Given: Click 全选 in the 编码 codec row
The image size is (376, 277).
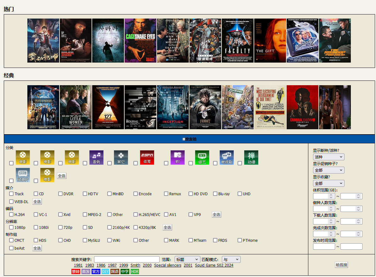Looking at the screenshot, I should point(216,215).
